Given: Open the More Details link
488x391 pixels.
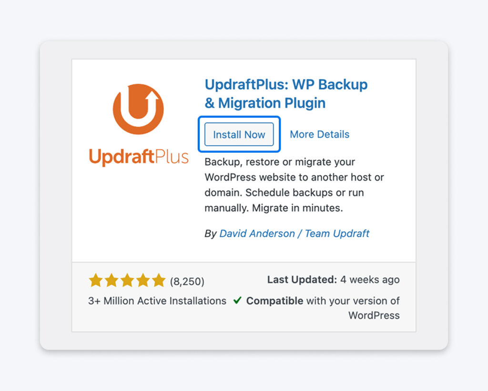Looking at the screenshot, I should point(319,134).
